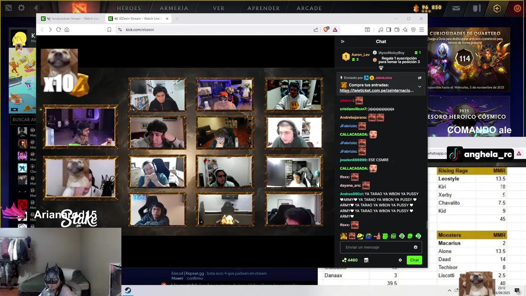Open the teleticket.com.pe link

click(x=376, y=90)
